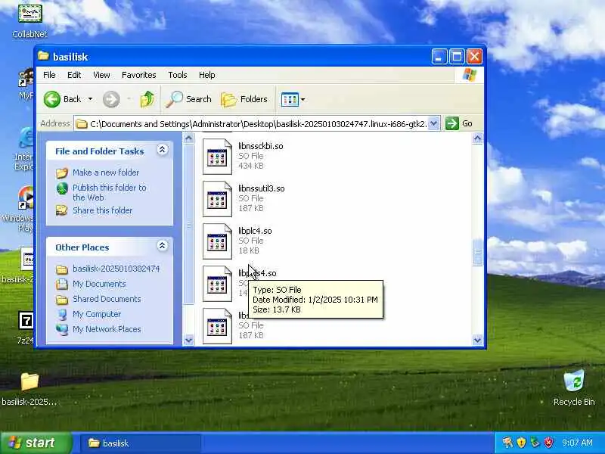Click the red shield tray icon
Viewport: 605px width, 454px height.
click(x=548, y=443)
